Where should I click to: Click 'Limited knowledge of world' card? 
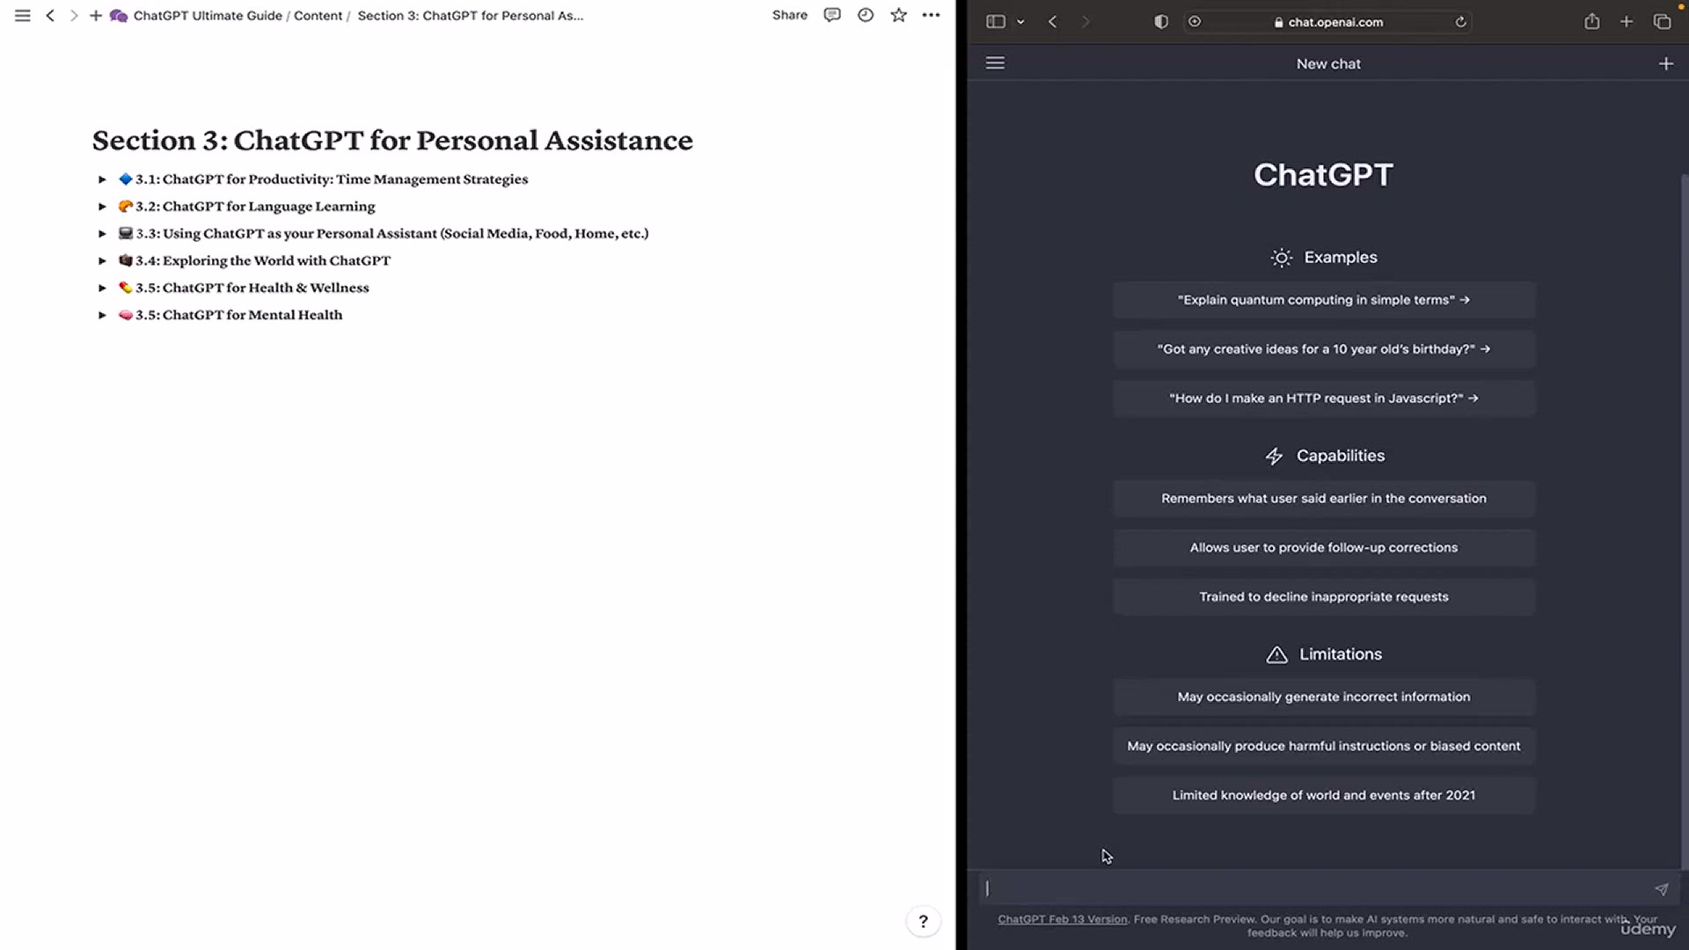coord(1324,795)
